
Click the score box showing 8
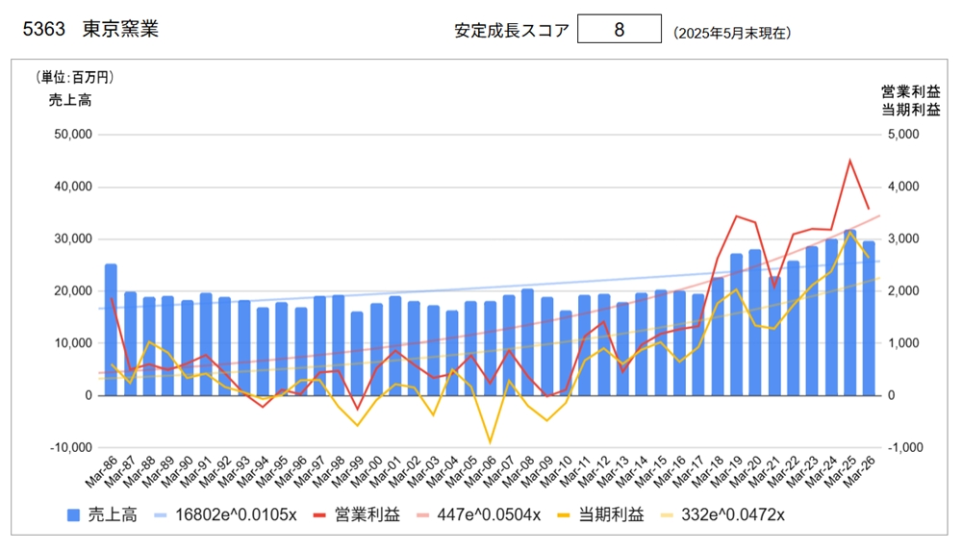click(619, 29)
